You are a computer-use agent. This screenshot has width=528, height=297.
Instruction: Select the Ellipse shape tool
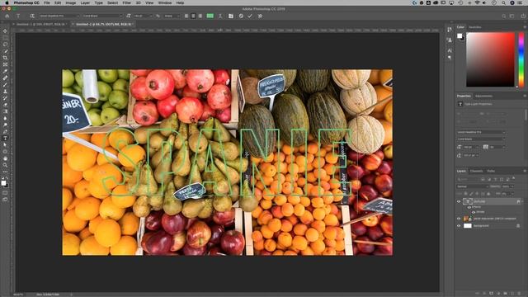pos(5,152)
